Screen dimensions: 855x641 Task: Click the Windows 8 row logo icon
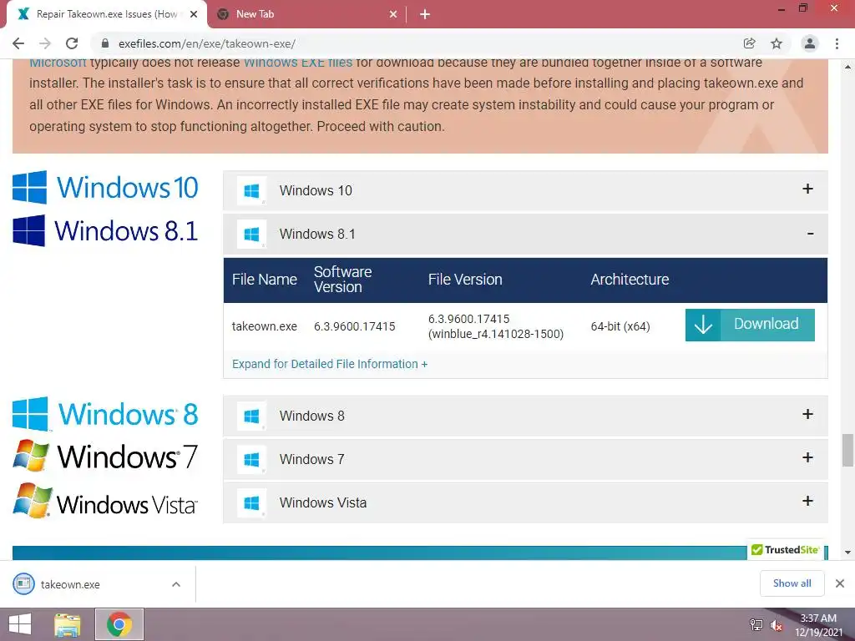[252, 416]
